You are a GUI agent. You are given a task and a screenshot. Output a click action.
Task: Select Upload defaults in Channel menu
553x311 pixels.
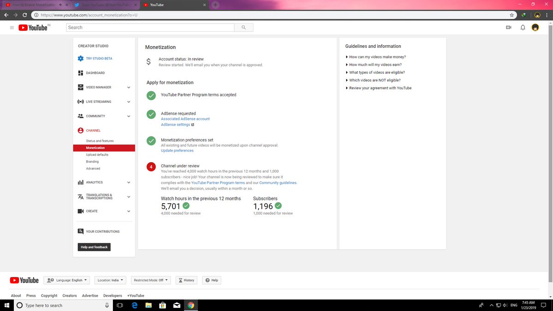(x=97, y=155)
